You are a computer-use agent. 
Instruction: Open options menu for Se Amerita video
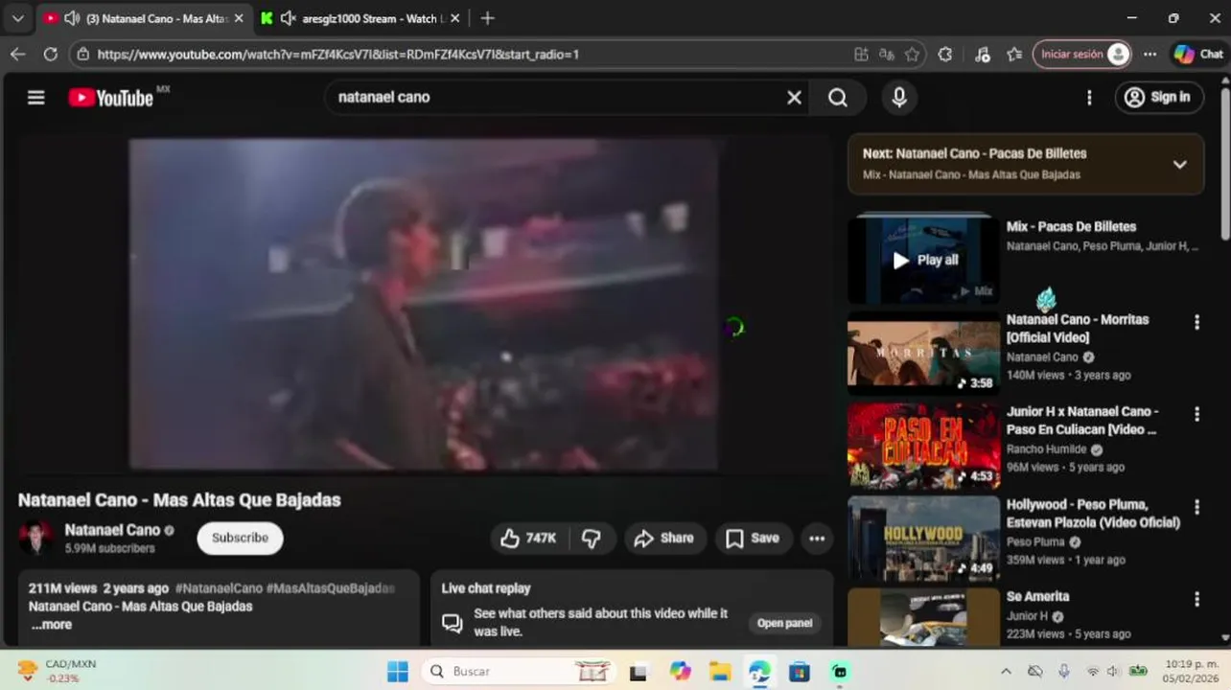point(1196,599)
